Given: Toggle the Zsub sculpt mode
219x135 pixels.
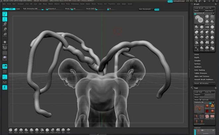Looking at the screenshot, I should [x=18, y=9].
